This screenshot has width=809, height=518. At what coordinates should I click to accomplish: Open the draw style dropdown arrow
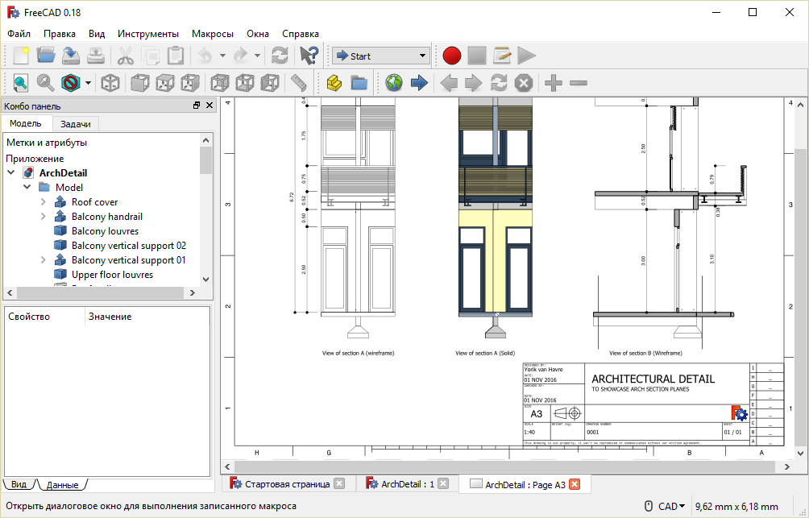click(88, 83)
